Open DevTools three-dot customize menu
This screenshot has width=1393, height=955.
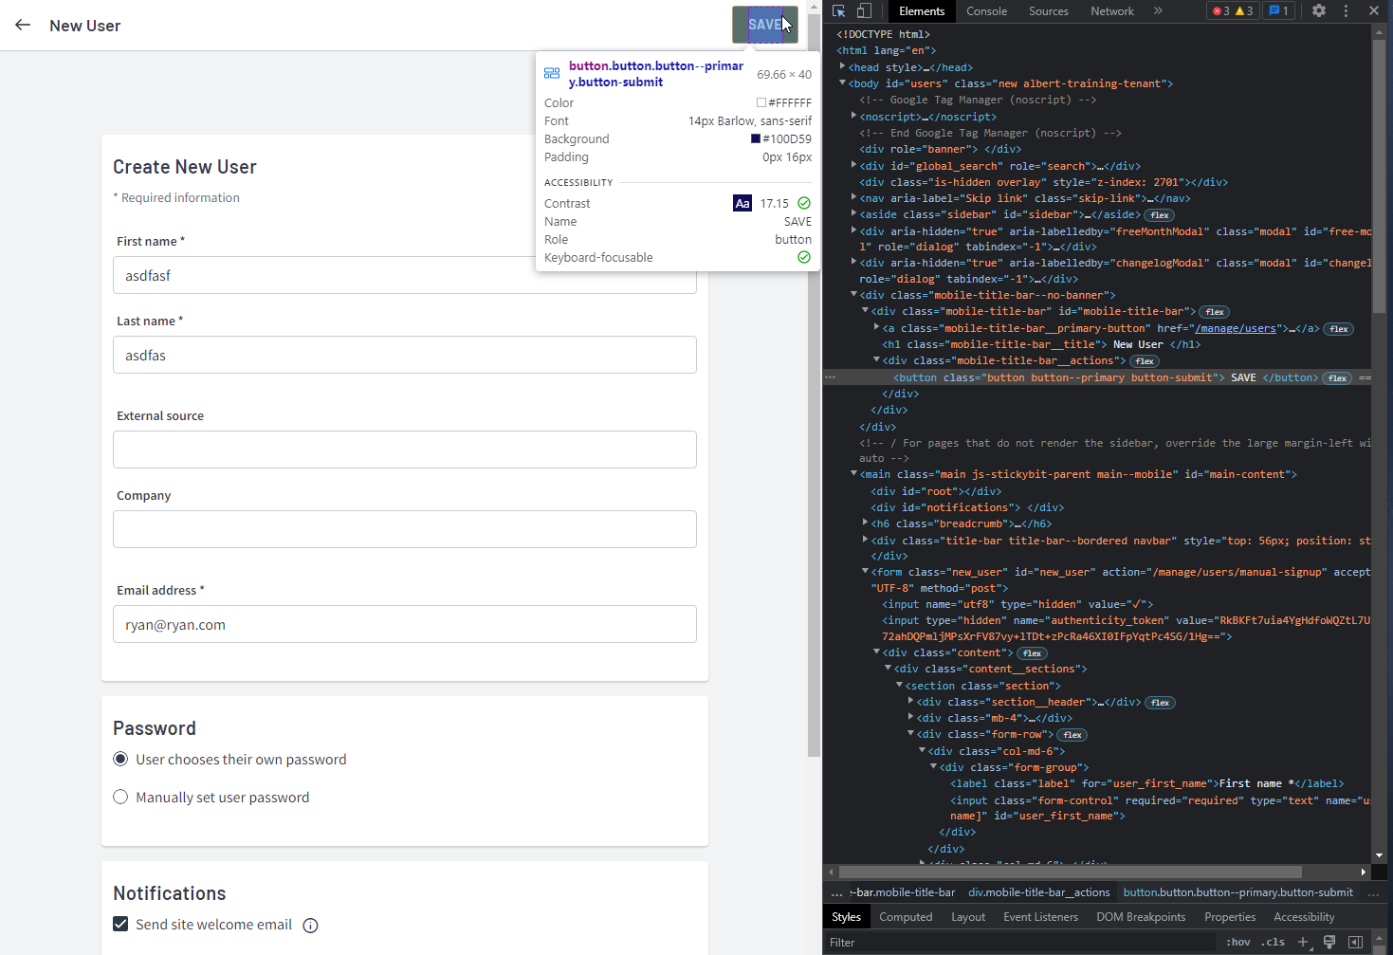[1346, 11]
